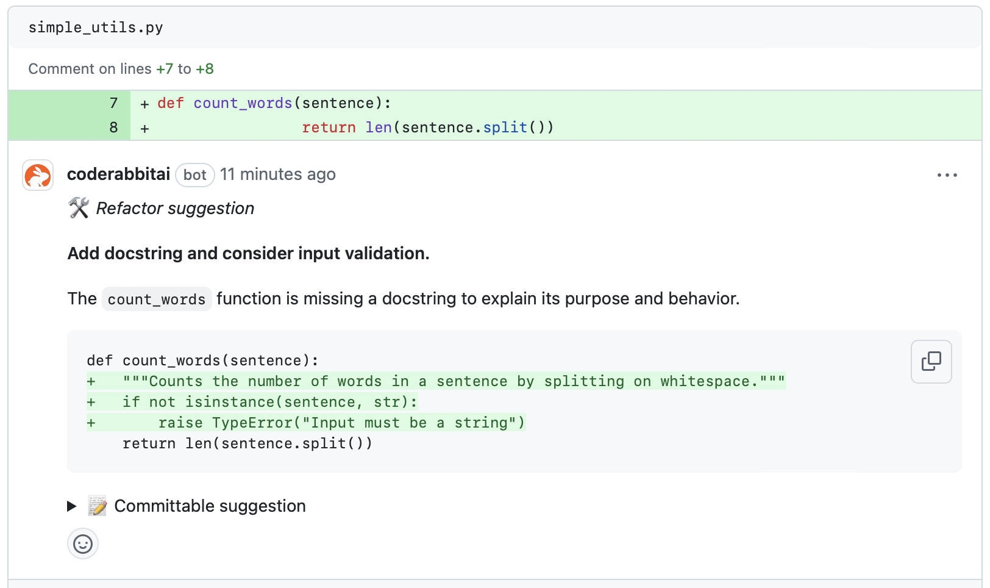Viewport: 990px width, 588px height.
Task: Click the wrench icon beside Refactor suggestion
Action: 77,208
